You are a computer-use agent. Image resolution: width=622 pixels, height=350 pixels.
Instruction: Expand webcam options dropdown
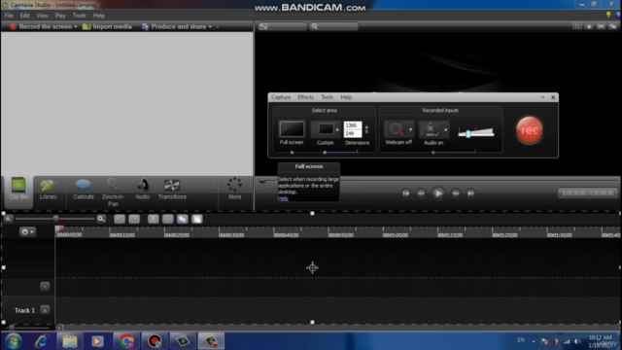pos(410,129)
